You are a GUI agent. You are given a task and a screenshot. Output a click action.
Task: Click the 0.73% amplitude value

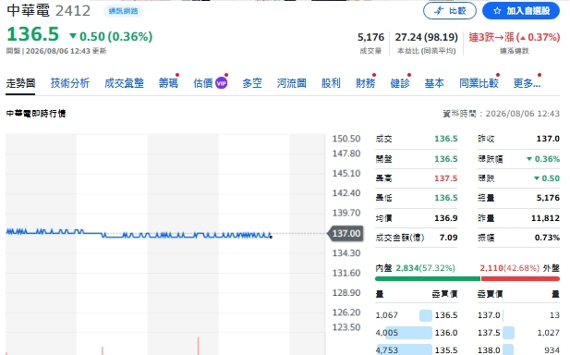click(547, 238)
